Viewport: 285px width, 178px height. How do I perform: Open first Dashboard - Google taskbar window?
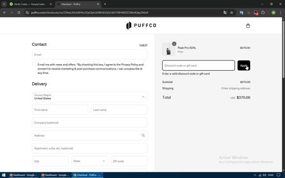point(24,175)
